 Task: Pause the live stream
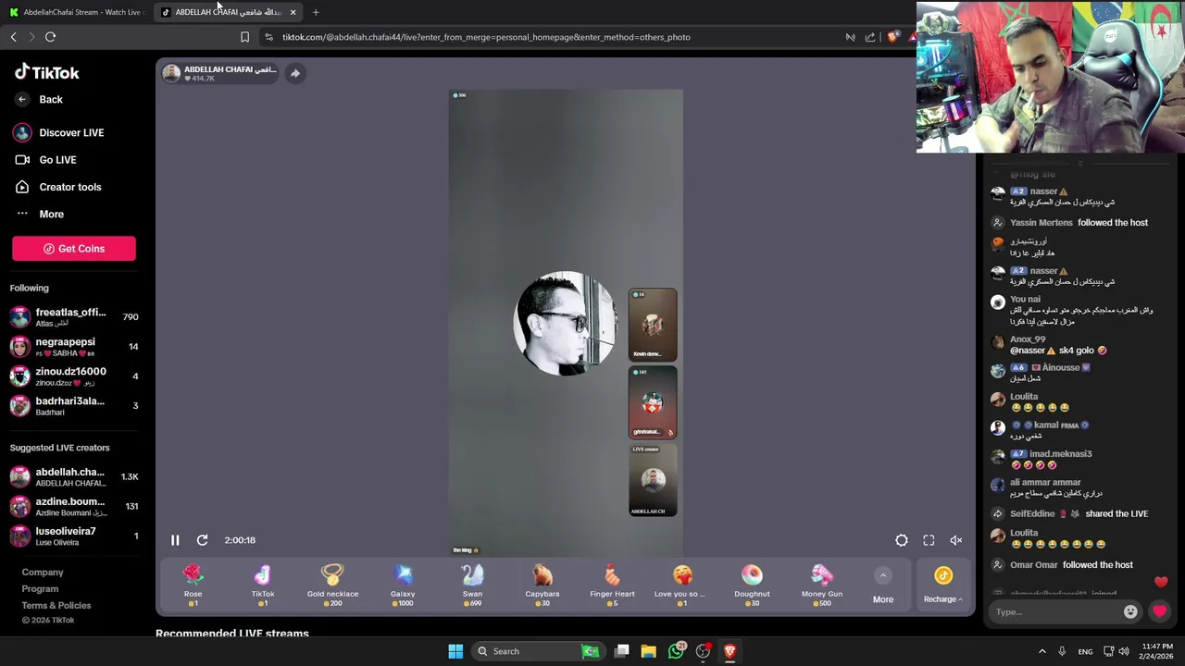(175, 540)
